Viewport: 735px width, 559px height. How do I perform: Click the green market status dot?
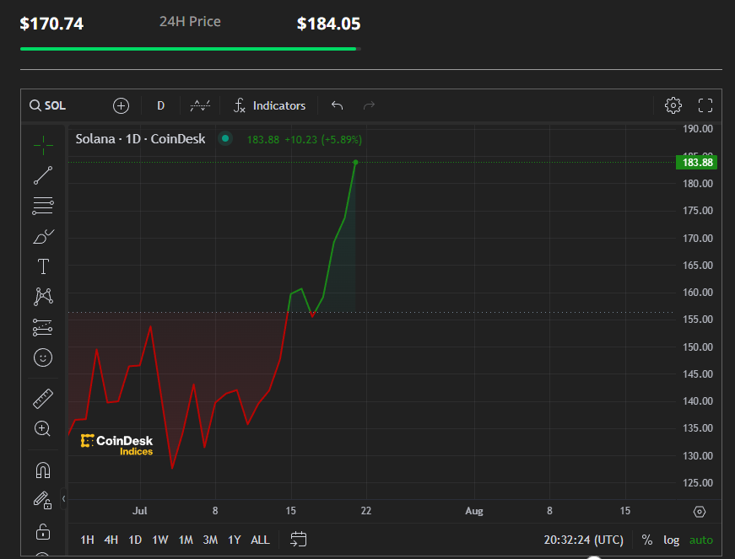click(225, 138)
